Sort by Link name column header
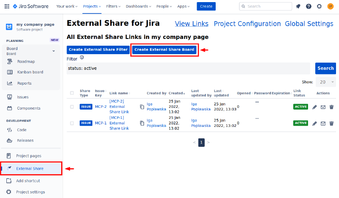This screenshot has width=339, height=198. [x=120, y=93]
